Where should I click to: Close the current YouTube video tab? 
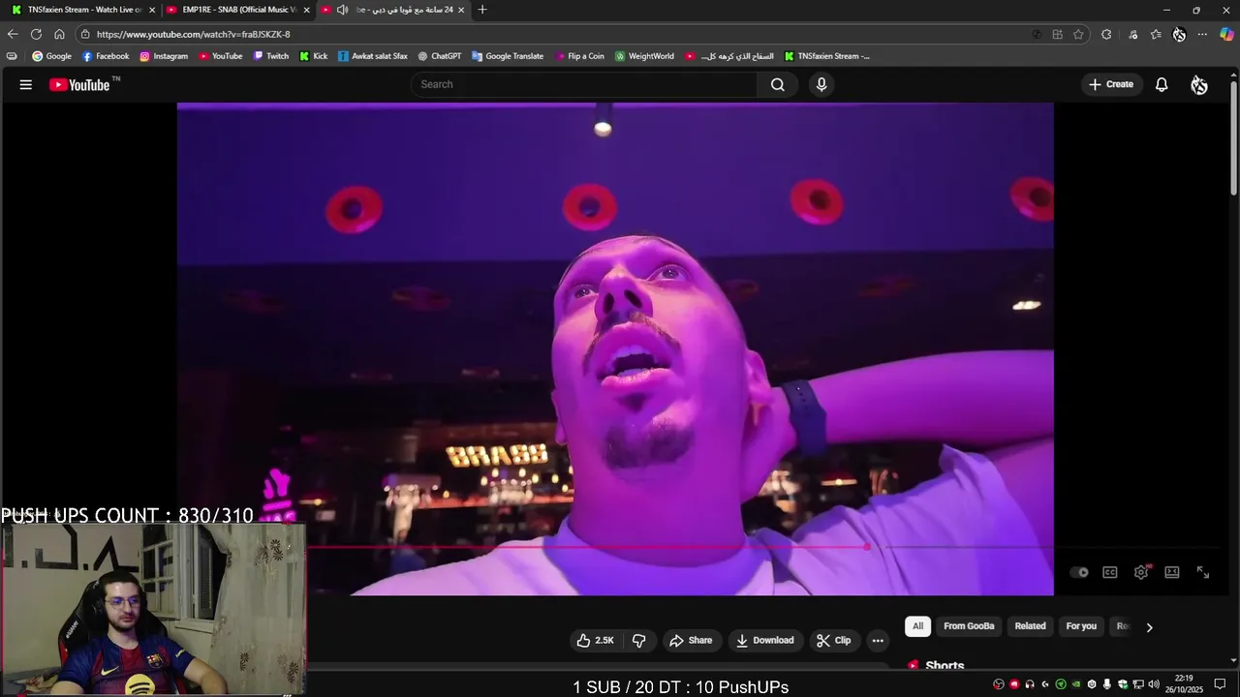[461, 10]
